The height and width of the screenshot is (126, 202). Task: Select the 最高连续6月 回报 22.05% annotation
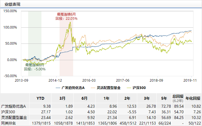pyautogui.click(x=66, y=16)
